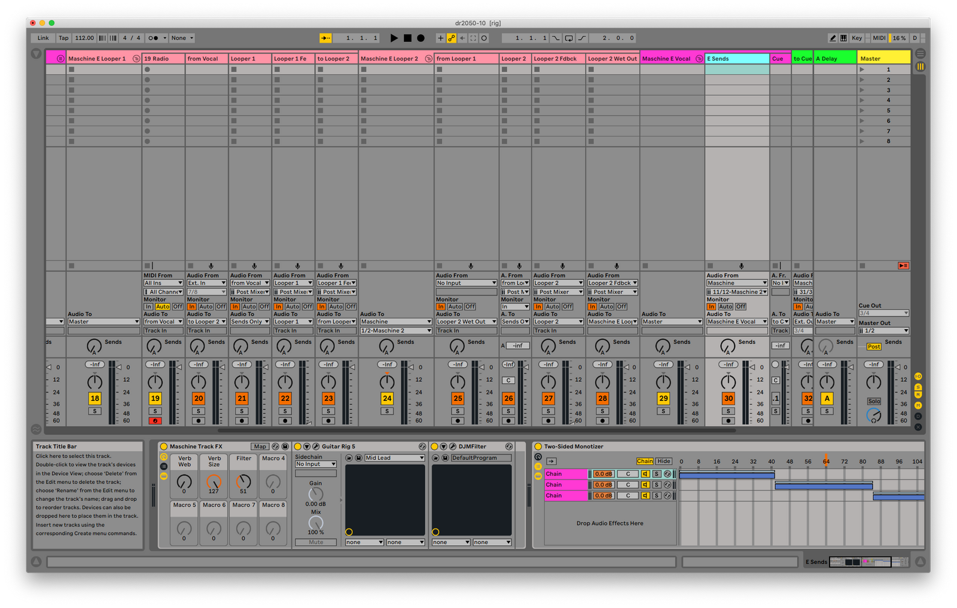Click the Stop transport button

coord(407,38)
